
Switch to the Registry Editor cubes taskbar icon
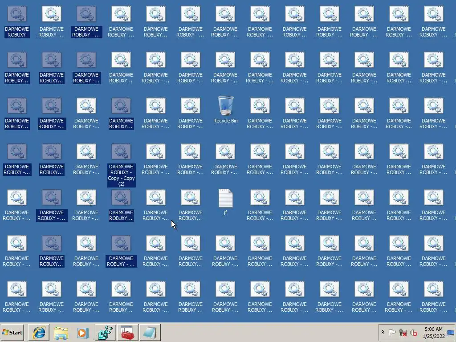click(x=105, y=332)
